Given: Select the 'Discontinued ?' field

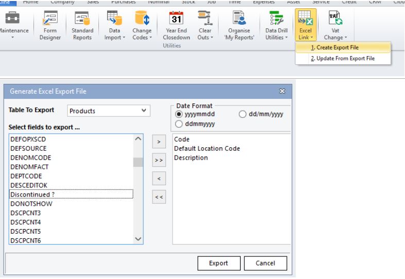Looking at the screenshot, I should click(71, 195).
